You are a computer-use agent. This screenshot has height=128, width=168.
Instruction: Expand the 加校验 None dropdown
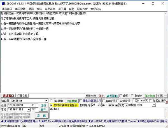point(154,105)
